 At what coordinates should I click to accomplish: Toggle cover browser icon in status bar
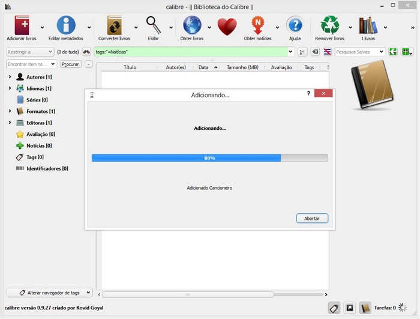(x=350, y=308)
